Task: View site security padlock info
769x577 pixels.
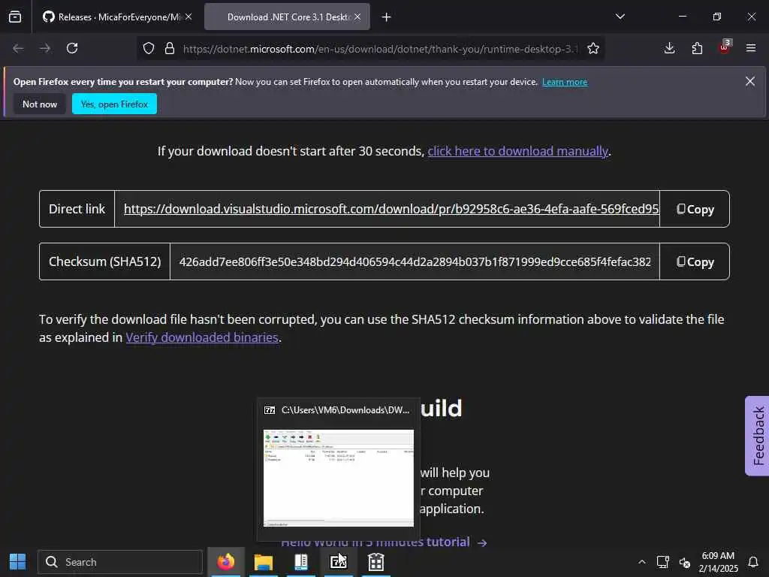Action: pos(170,49)
